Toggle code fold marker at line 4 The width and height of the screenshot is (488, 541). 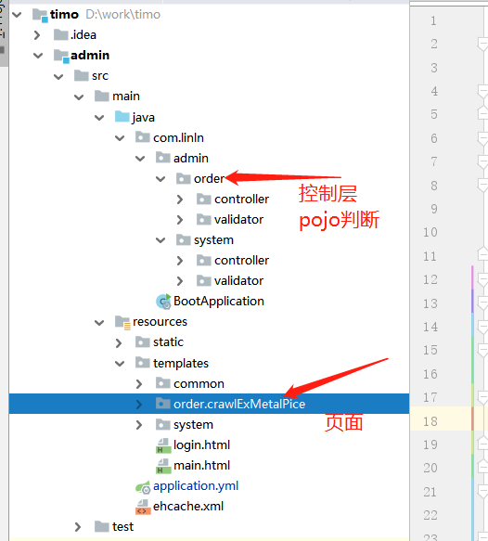pos(482,92)
